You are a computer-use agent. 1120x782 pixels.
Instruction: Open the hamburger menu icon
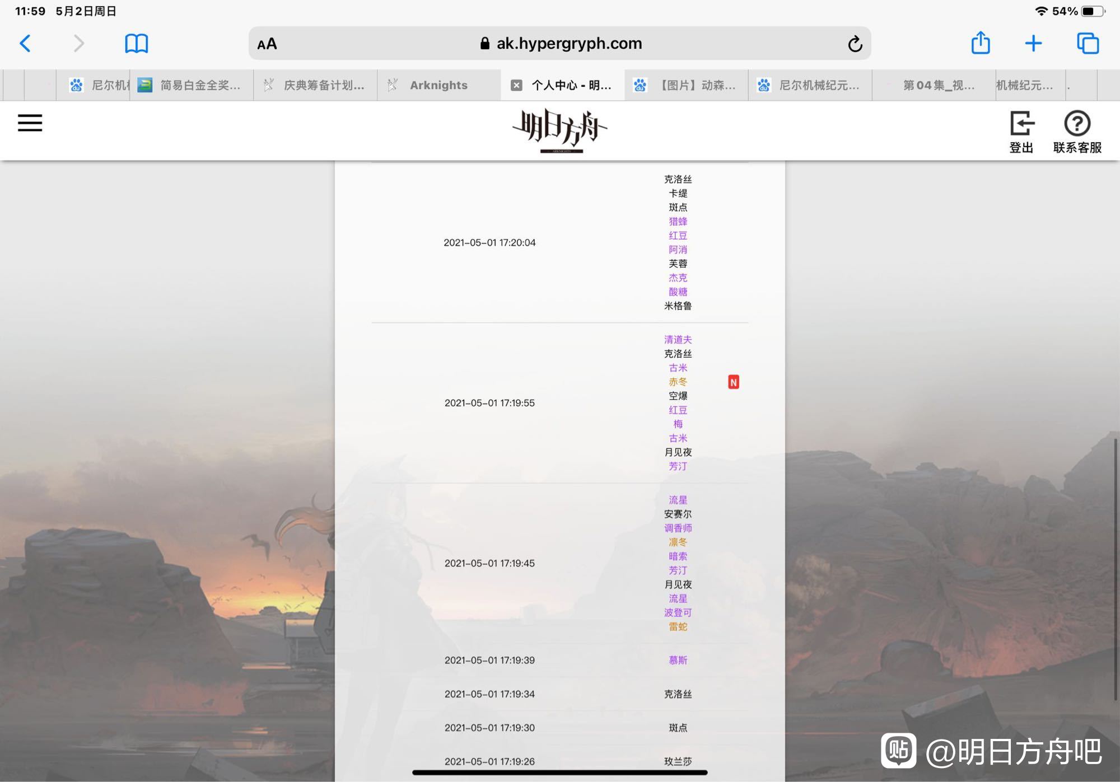[30, 123]
